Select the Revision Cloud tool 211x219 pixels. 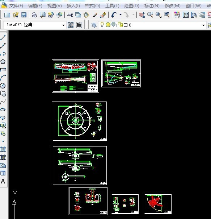pyautogui.click(x=3, y=94)
